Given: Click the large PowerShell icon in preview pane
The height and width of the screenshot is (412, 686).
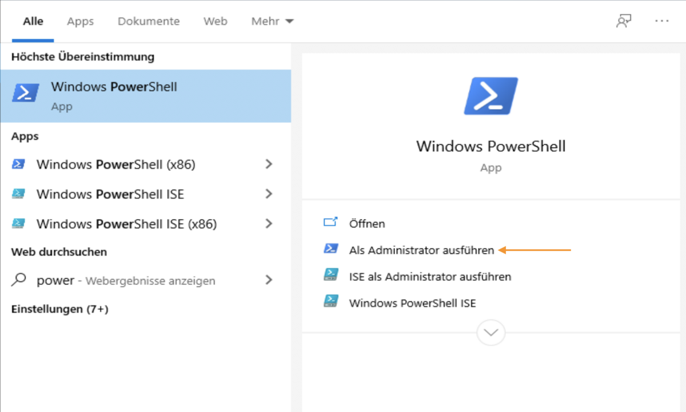Looking at the screenshot, I should pos(490,96).
